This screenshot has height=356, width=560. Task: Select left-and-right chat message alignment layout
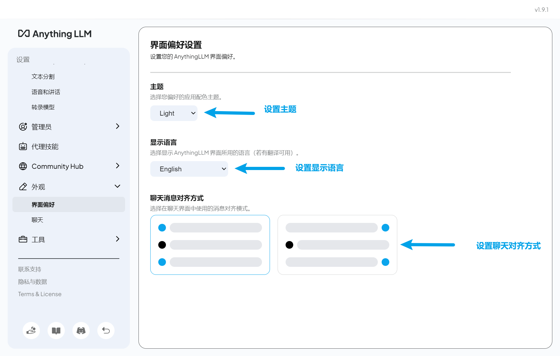tap(337, 245)
